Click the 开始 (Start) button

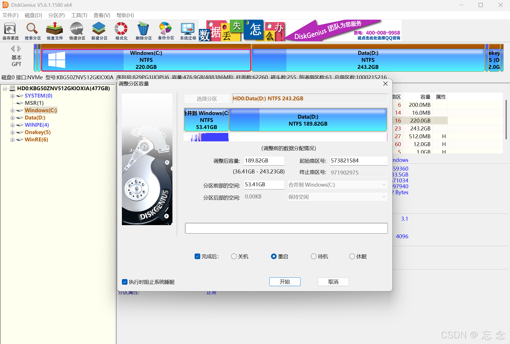click(285, 282)
